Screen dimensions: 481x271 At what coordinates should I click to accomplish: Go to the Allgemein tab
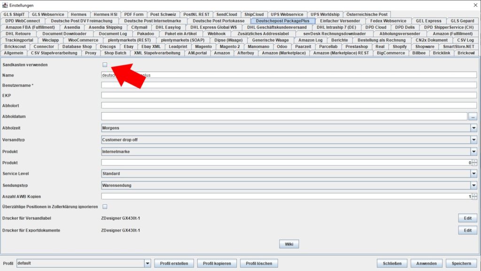[14, 53]
